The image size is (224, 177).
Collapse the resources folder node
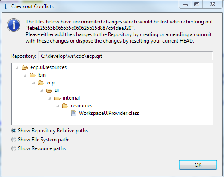point(58,106)
